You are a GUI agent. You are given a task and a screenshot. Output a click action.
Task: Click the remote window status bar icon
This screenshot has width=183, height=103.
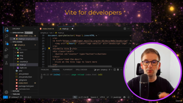pos(5,97)
